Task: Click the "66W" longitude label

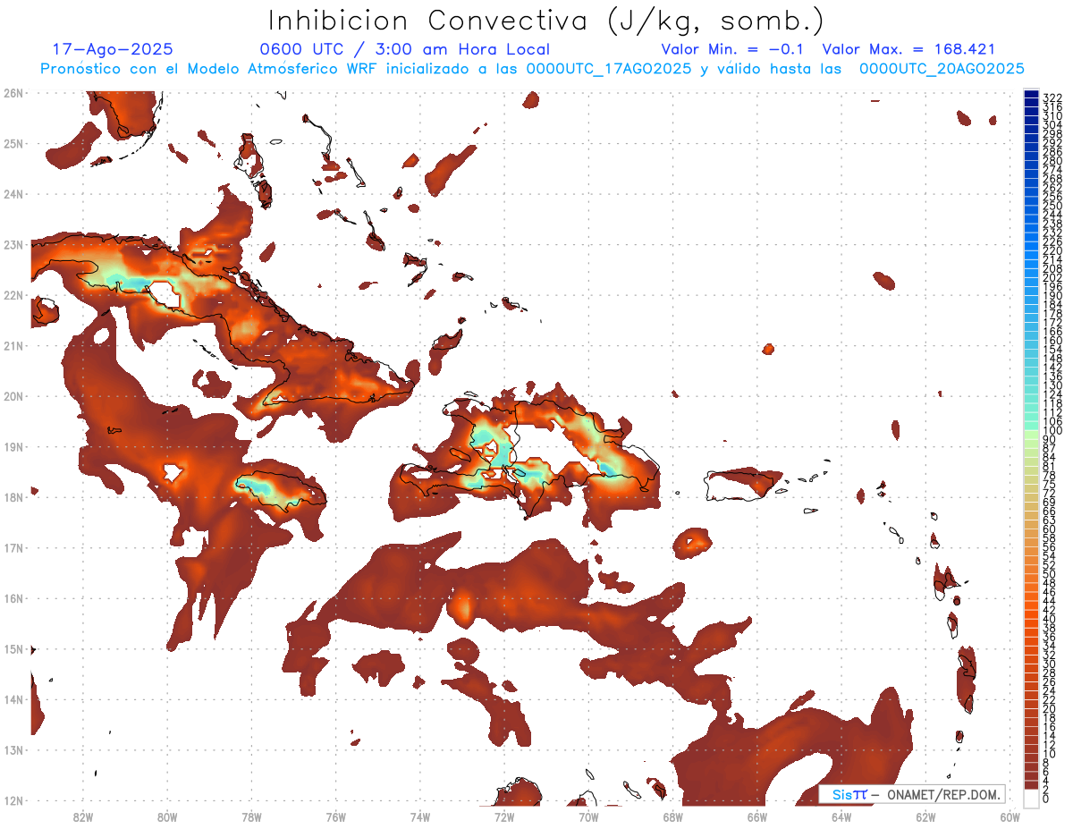Action: pos(757,816)
